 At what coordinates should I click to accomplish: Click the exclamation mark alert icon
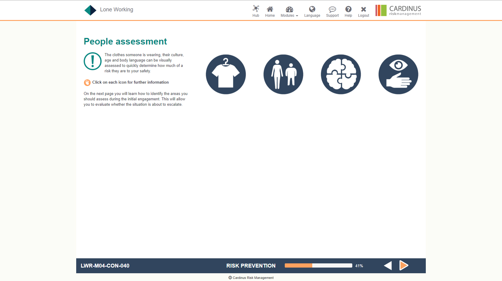click(x=93, y=61)
